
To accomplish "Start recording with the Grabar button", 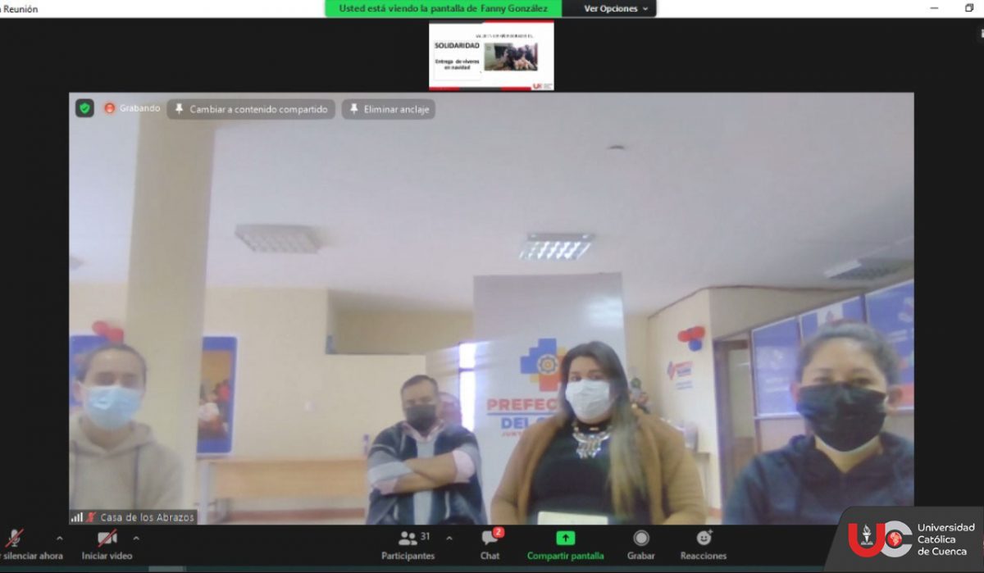I will coord(641,544).
